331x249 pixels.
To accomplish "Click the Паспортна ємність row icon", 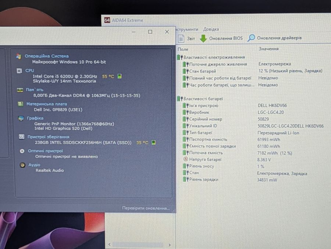I will (x=186, y=139).
